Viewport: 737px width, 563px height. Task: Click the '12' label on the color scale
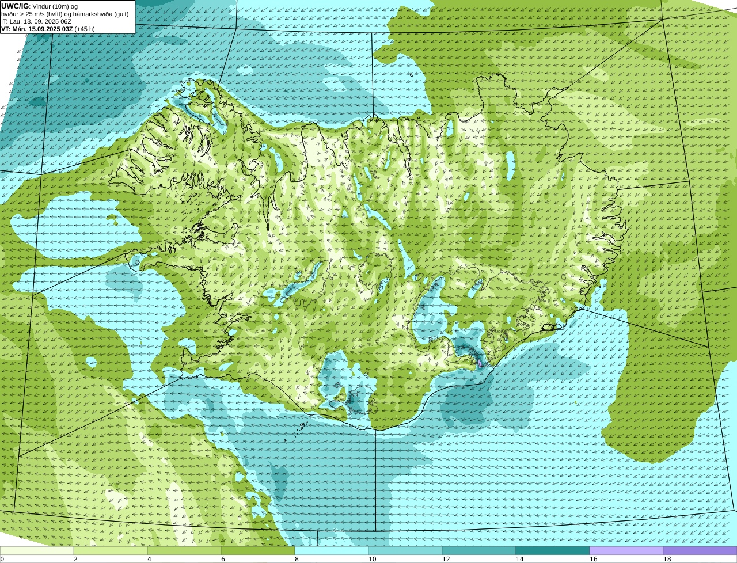pyautogui.click(x=446, y=559)
